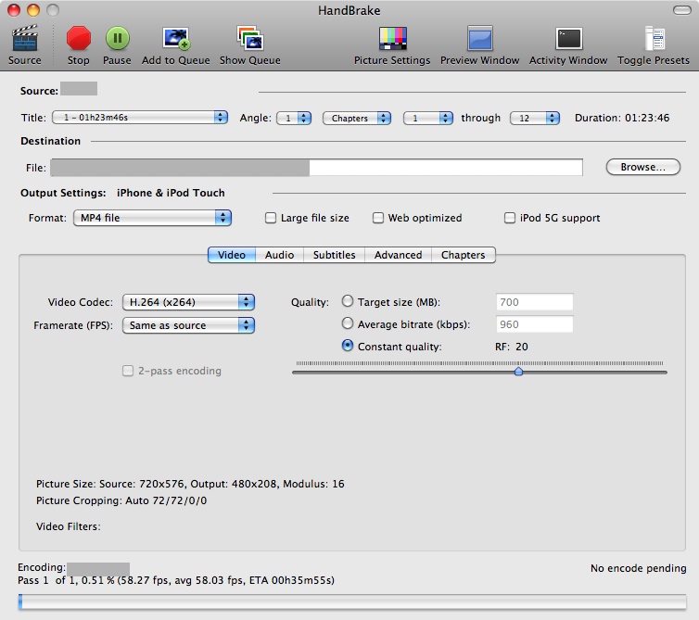
Task: Check the Web optimized option
Action: [378, 218]
